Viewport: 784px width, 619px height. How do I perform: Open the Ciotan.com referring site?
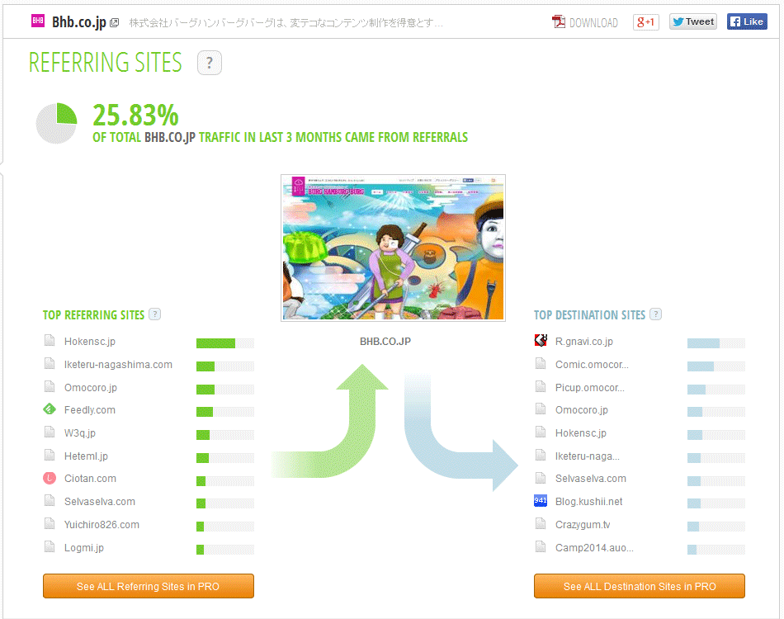tap(90, 479)
